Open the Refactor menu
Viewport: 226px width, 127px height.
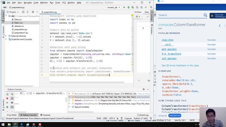click(44, 2)
